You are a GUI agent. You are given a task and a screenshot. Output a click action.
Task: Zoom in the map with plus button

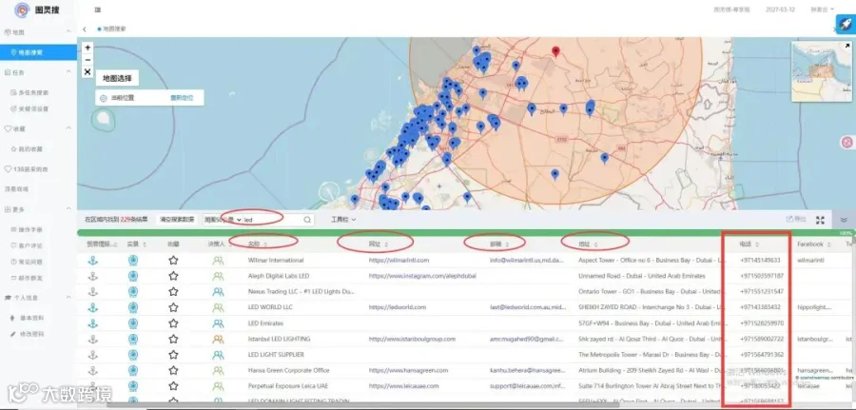pyautogui.click(x=88, y=48)
